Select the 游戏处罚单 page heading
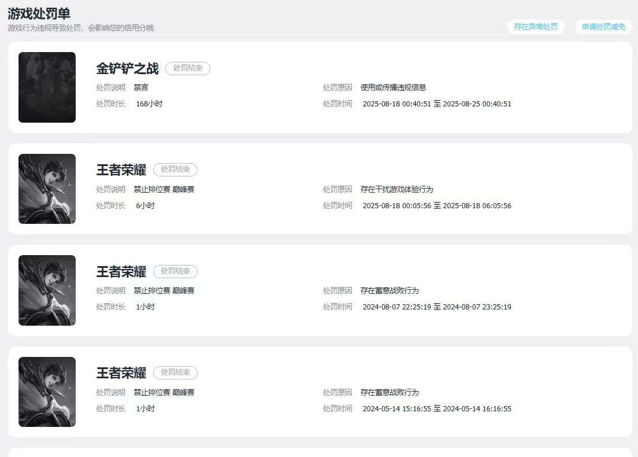The height and width of the screenshot is (457, 638). click(x=39, y=13)
